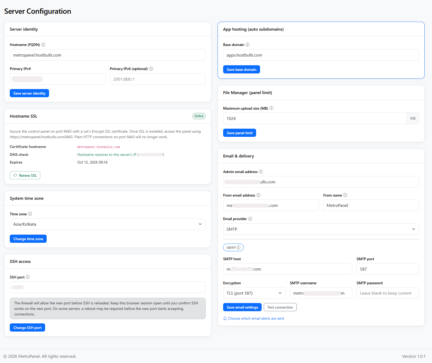Focus the Primary IPv4 field
The width and height of the screenshot is (432, 363).
pos(58,79)
